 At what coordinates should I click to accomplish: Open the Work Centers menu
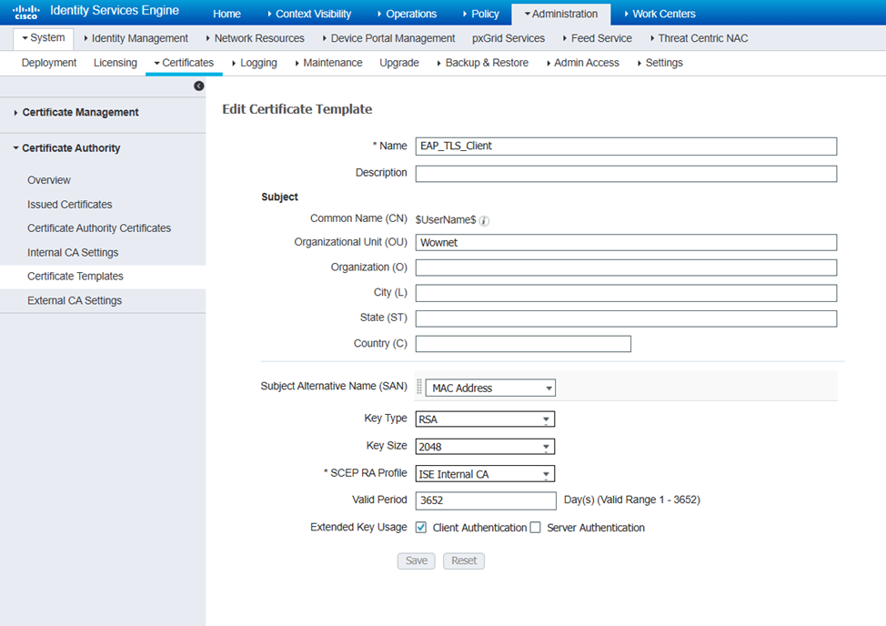[x=660, y=15]
